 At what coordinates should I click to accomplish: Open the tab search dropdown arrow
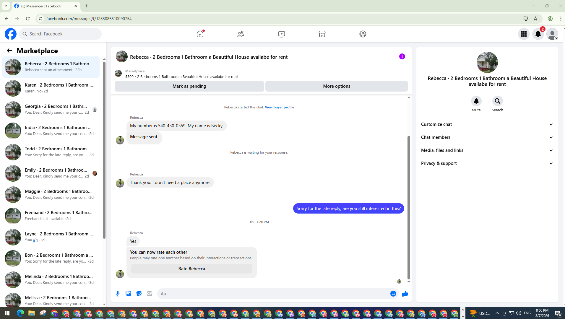pos(6,6)
